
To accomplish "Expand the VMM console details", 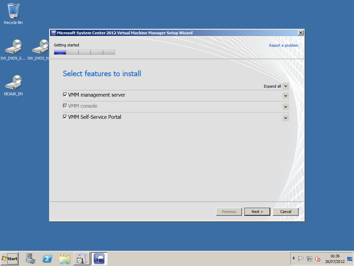I will point(286,107).
